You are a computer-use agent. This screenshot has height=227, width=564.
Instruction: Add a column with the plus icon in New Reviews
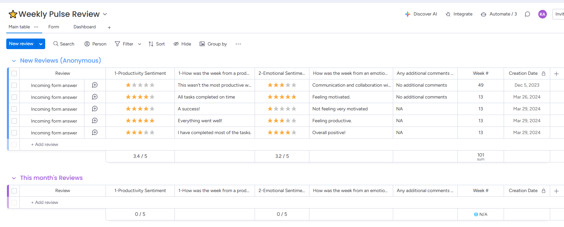coord(556,73)
